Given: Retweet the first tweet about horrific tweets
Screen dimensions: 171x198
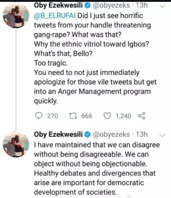Looking at the screenshot, I should point(73,116).
